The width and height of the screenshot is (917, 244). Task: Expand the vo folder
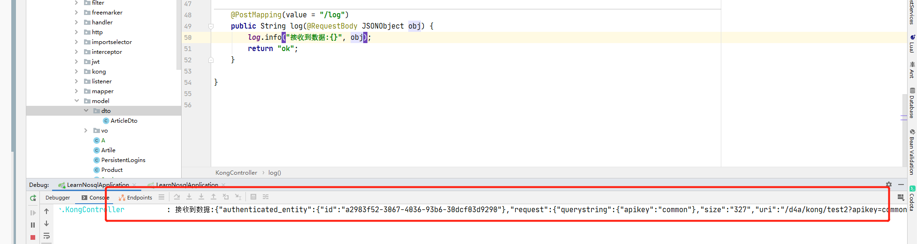point(86,131)
